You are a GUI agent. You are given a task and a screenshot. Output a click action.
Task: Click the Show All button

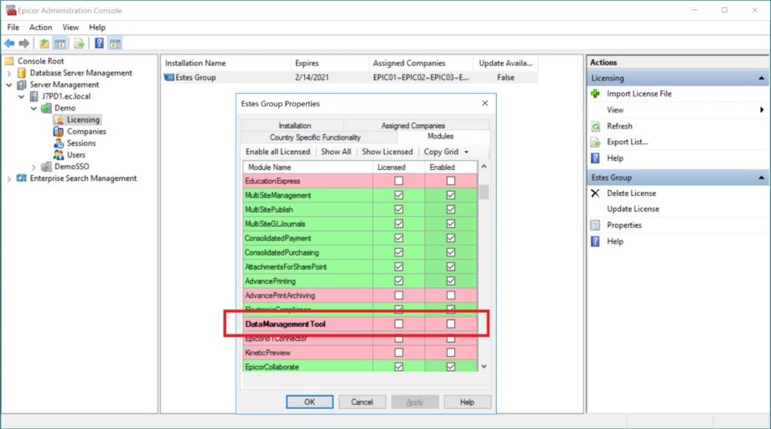coord(336,152)
